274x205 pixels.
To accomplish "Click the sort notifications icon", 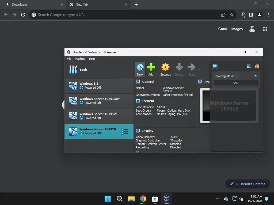I will tap(249, 66).
